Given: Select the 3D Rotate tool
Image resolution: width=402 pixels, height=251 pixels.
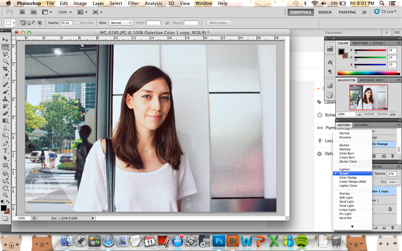Looking at the screenshot, I should pyautogui.click(x=6, y=173).
